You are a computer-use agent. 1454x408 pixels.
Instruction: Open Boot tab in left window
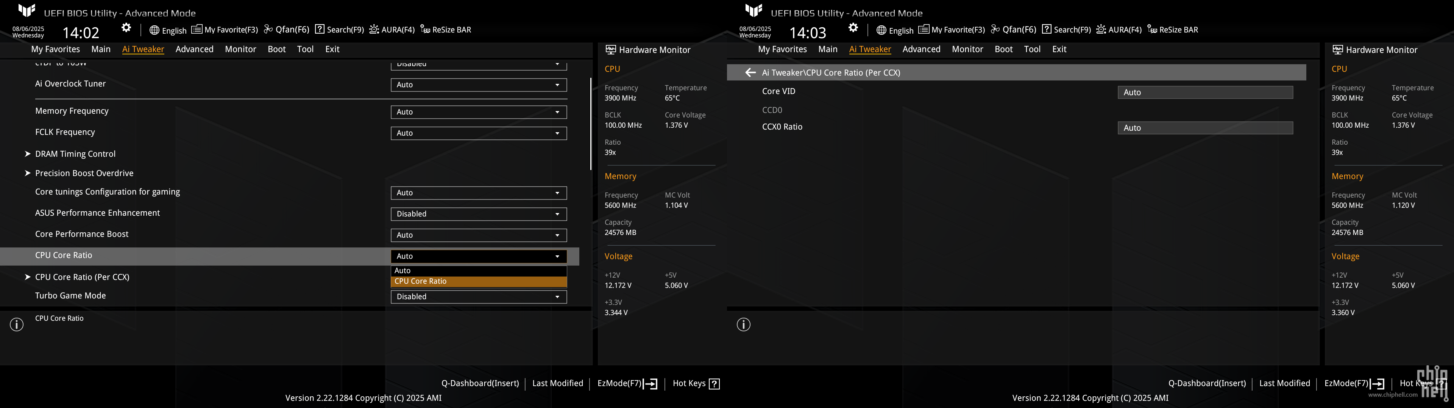[276, 49]
